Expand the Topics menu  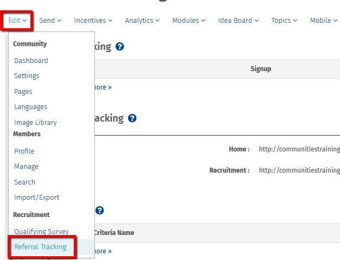[x=284, y=21]
